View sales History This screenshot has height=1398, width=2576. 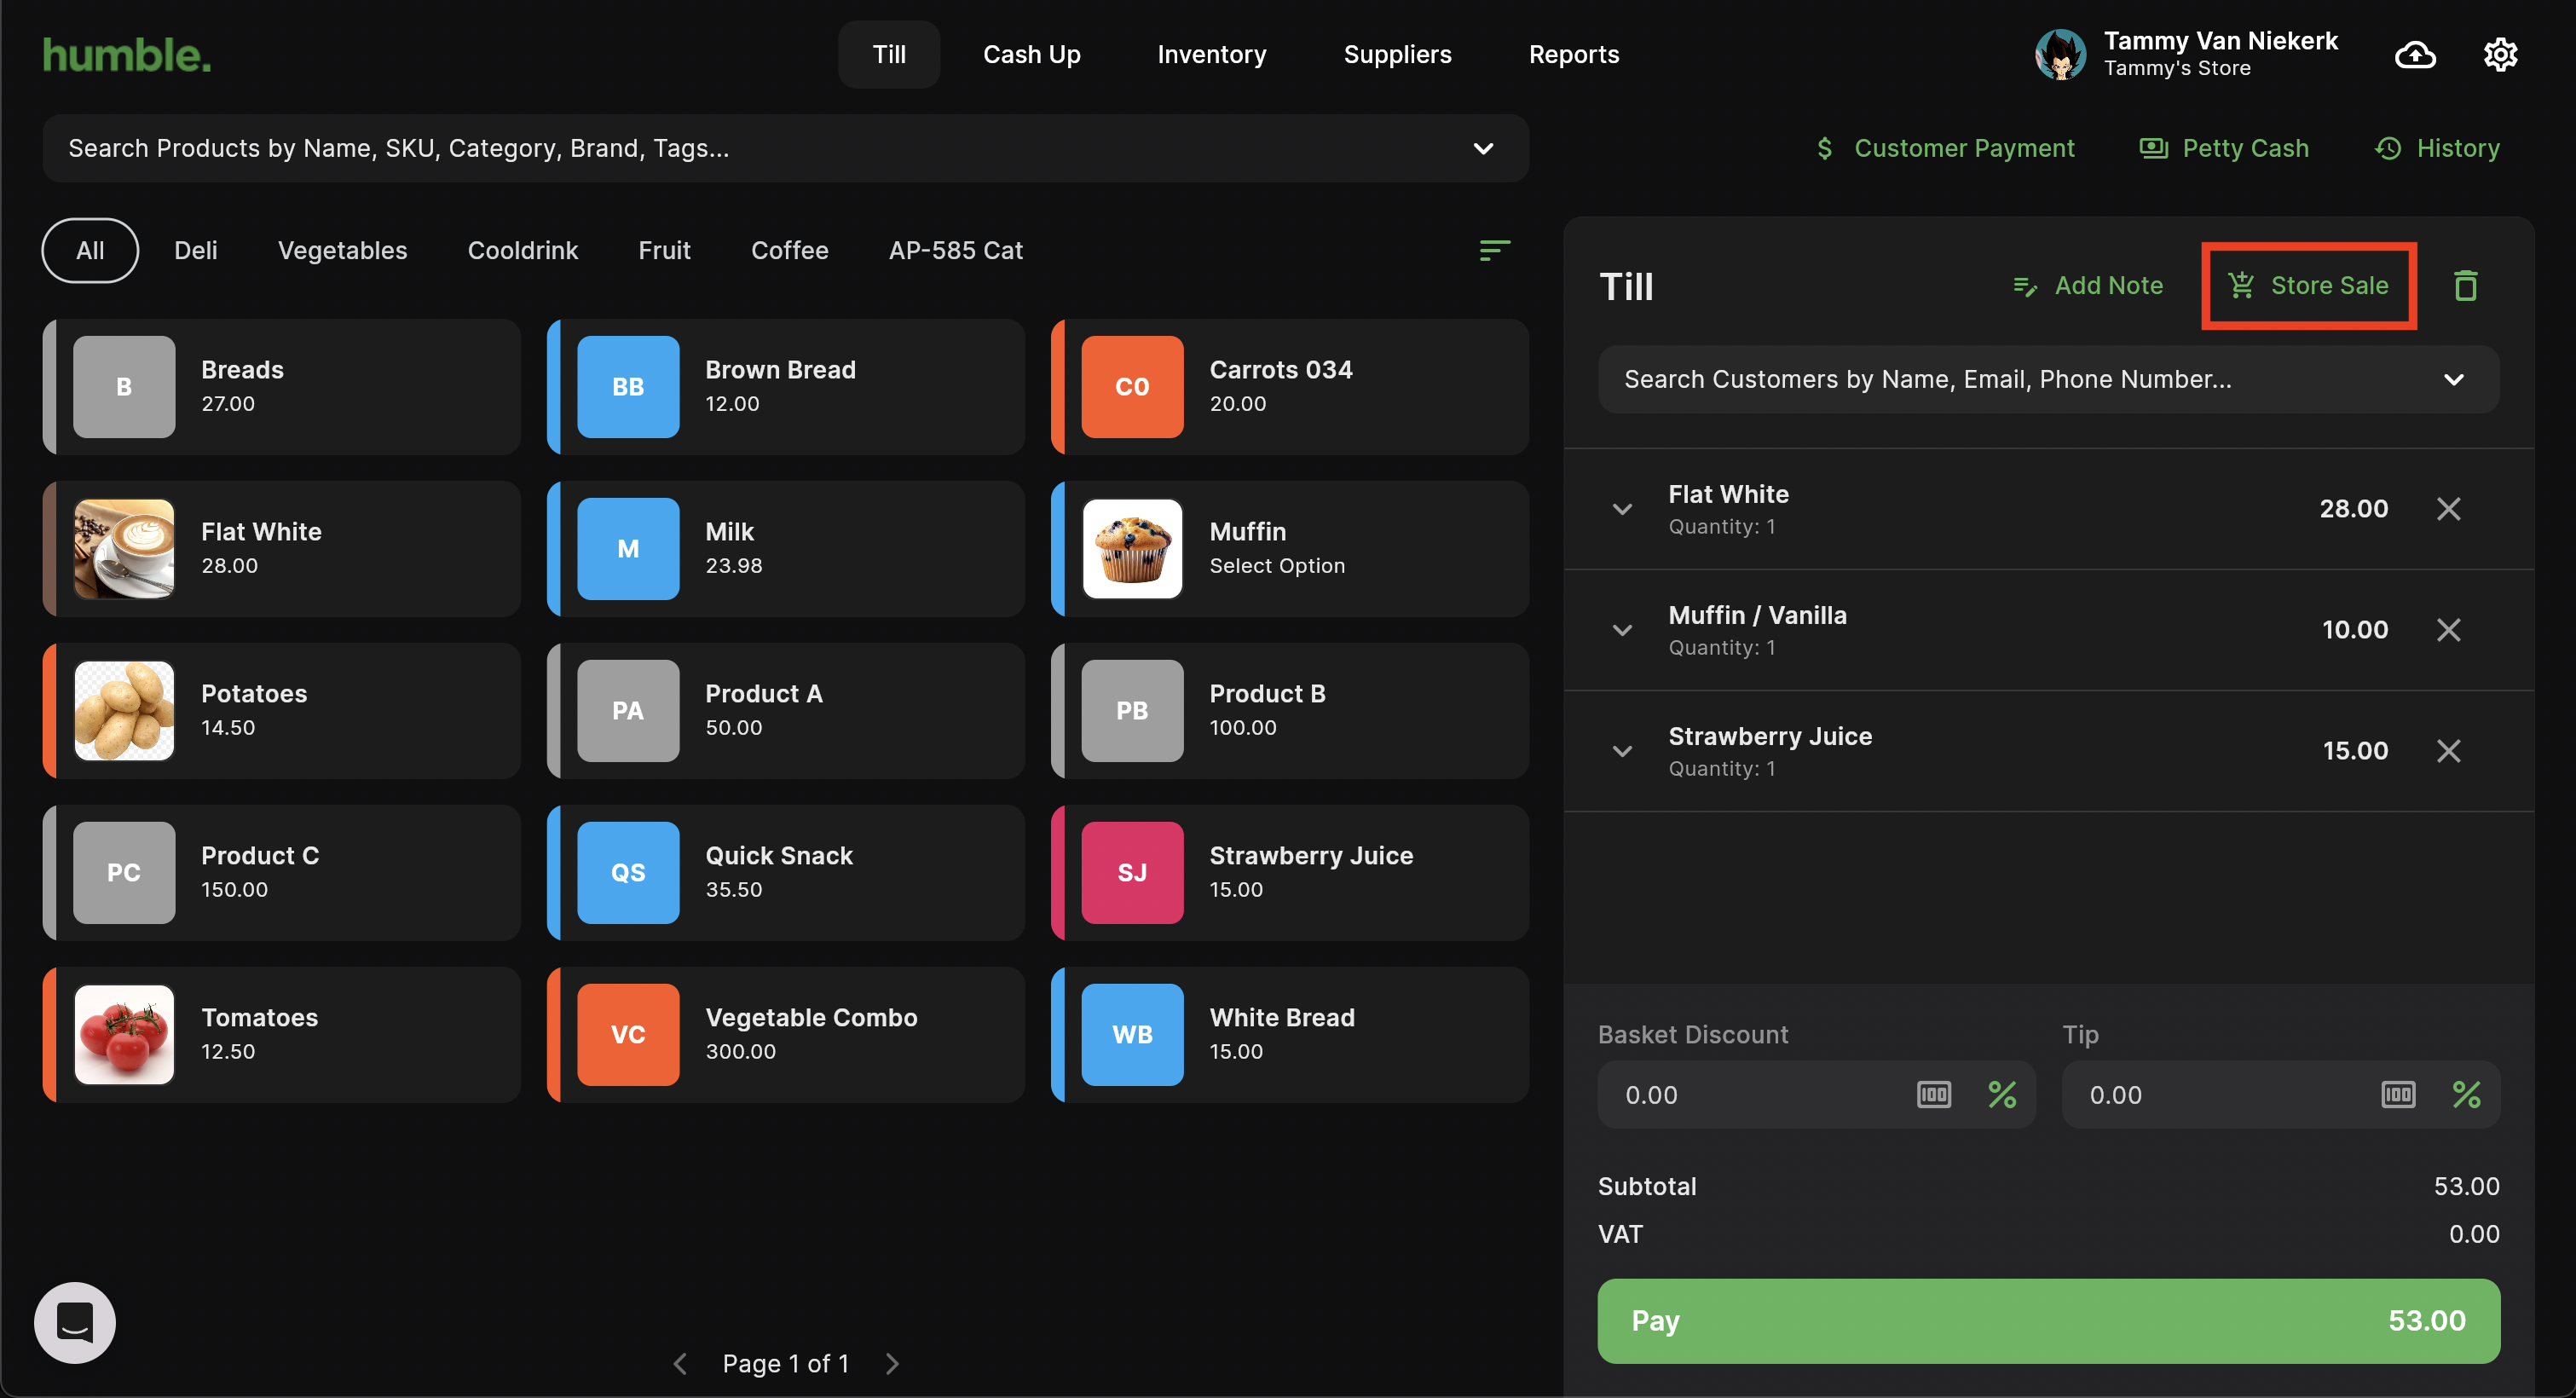[x=2437, y=148]
